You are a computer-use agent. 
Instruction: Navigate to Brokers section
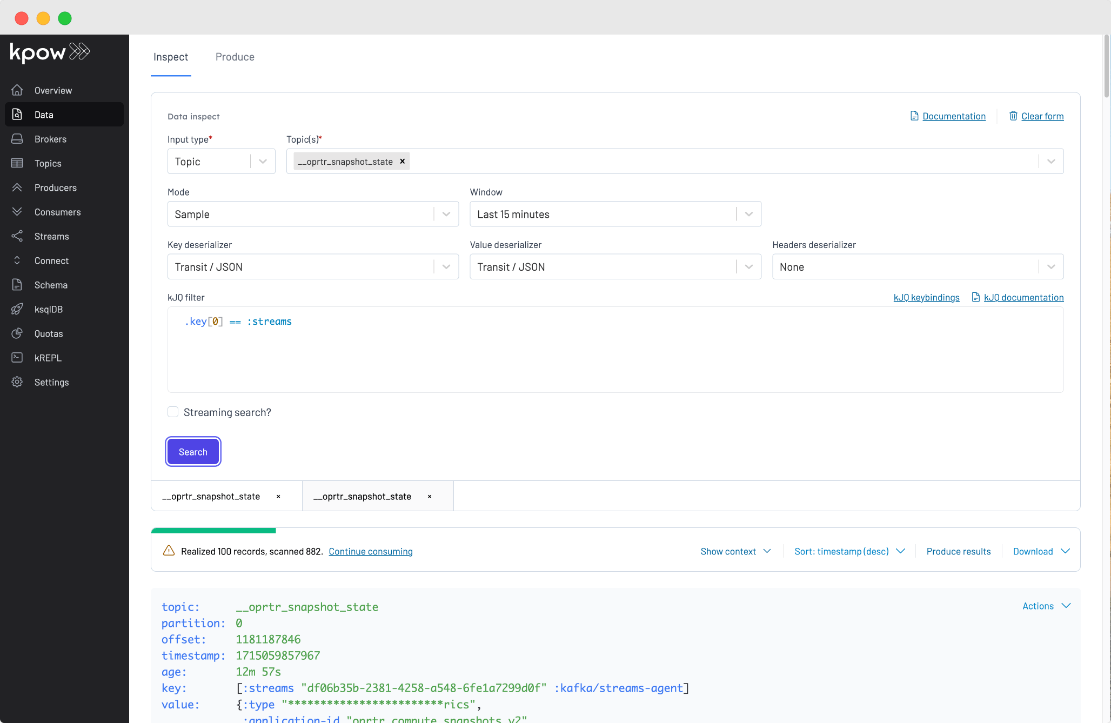pos(50,138)
